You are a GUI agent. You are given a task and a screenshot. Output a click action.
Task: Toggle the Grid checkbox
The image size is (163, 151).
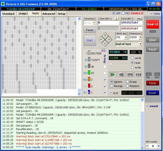pos(111,93)
